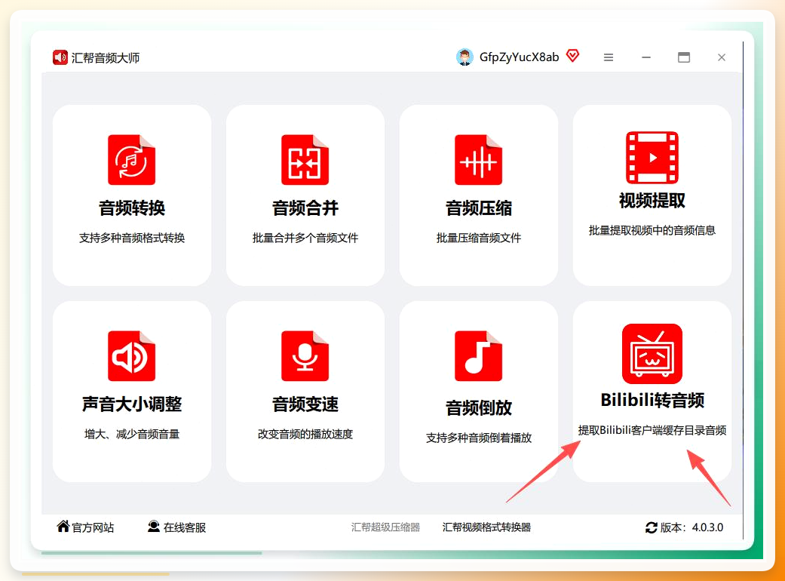785x581 pixels.
Task: Click the 汇帮音频大师 title text
Action: [105, 57]
